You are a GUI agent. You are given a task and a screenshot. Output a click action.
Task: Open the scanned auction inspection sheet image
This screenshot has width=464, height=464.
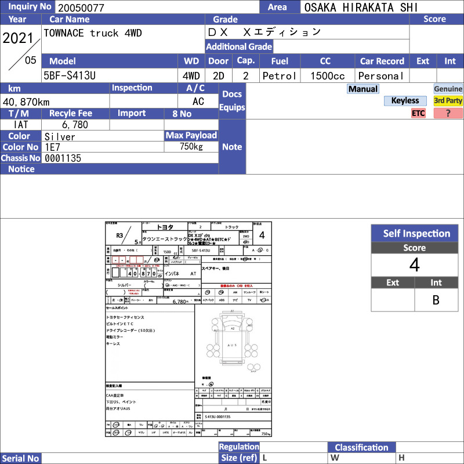[x=188, y=329]
